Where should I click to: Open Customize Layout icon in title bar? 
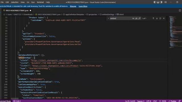(x=166, y=2)
